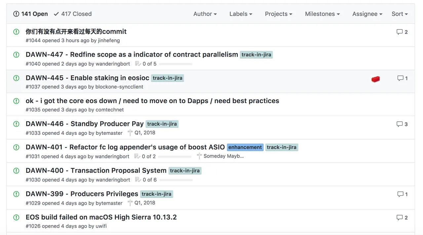This screenshot has width=423, height=235.
Task: Click the red avatar icon on DAWN-445 issue
Action: point(375,79)
